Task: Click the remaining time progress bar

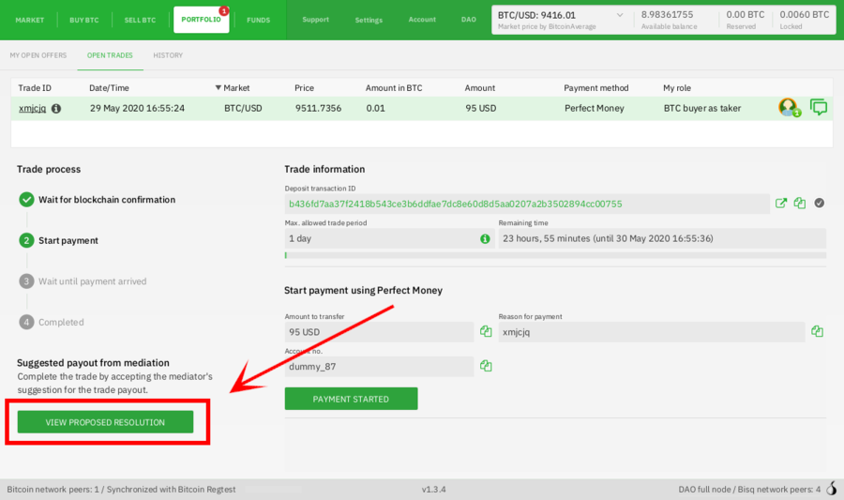Action: pyautogui.click(x=555, y=255)
